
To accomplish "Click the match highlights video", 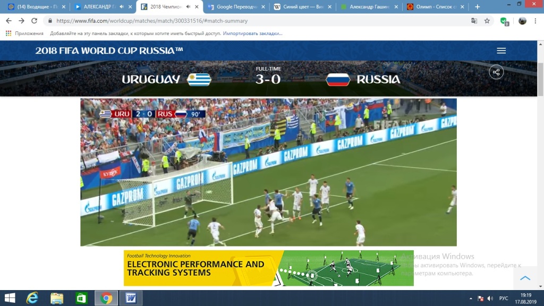I will (268, 172).
